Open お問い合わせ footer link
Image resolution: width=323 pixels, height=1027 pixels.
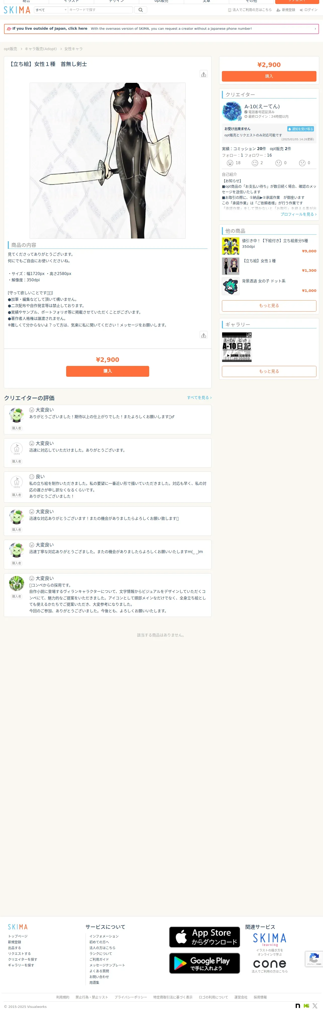[99, 977]
